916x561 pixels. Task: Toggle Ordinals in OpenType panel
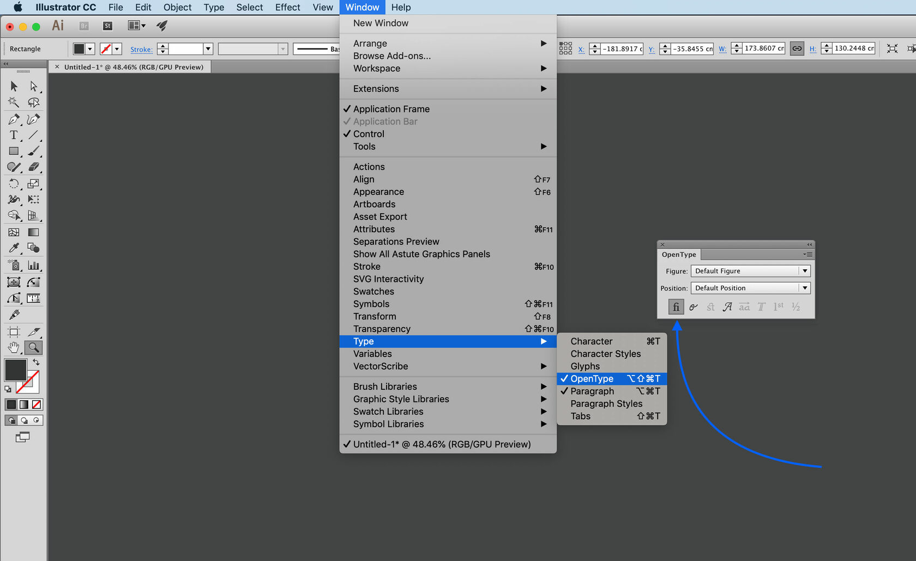[779, 307]
